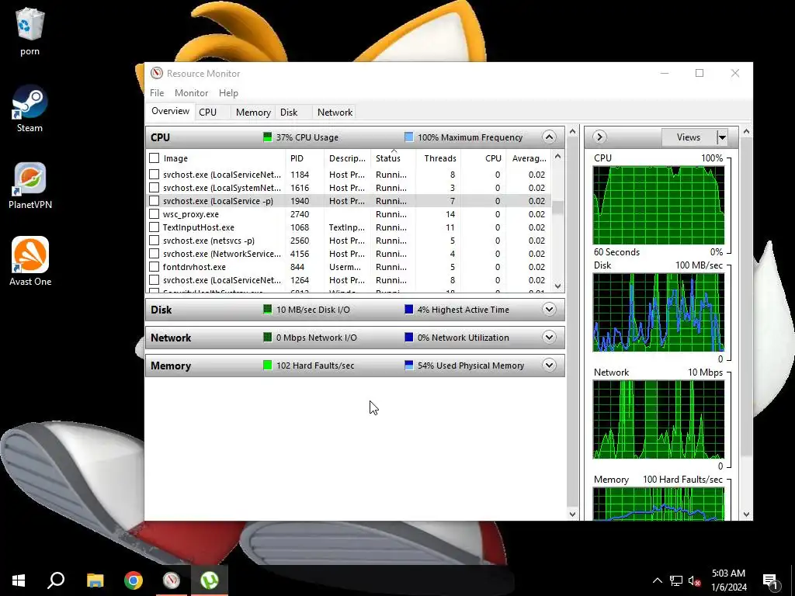Switch to the Memory tab

(253, 113)
